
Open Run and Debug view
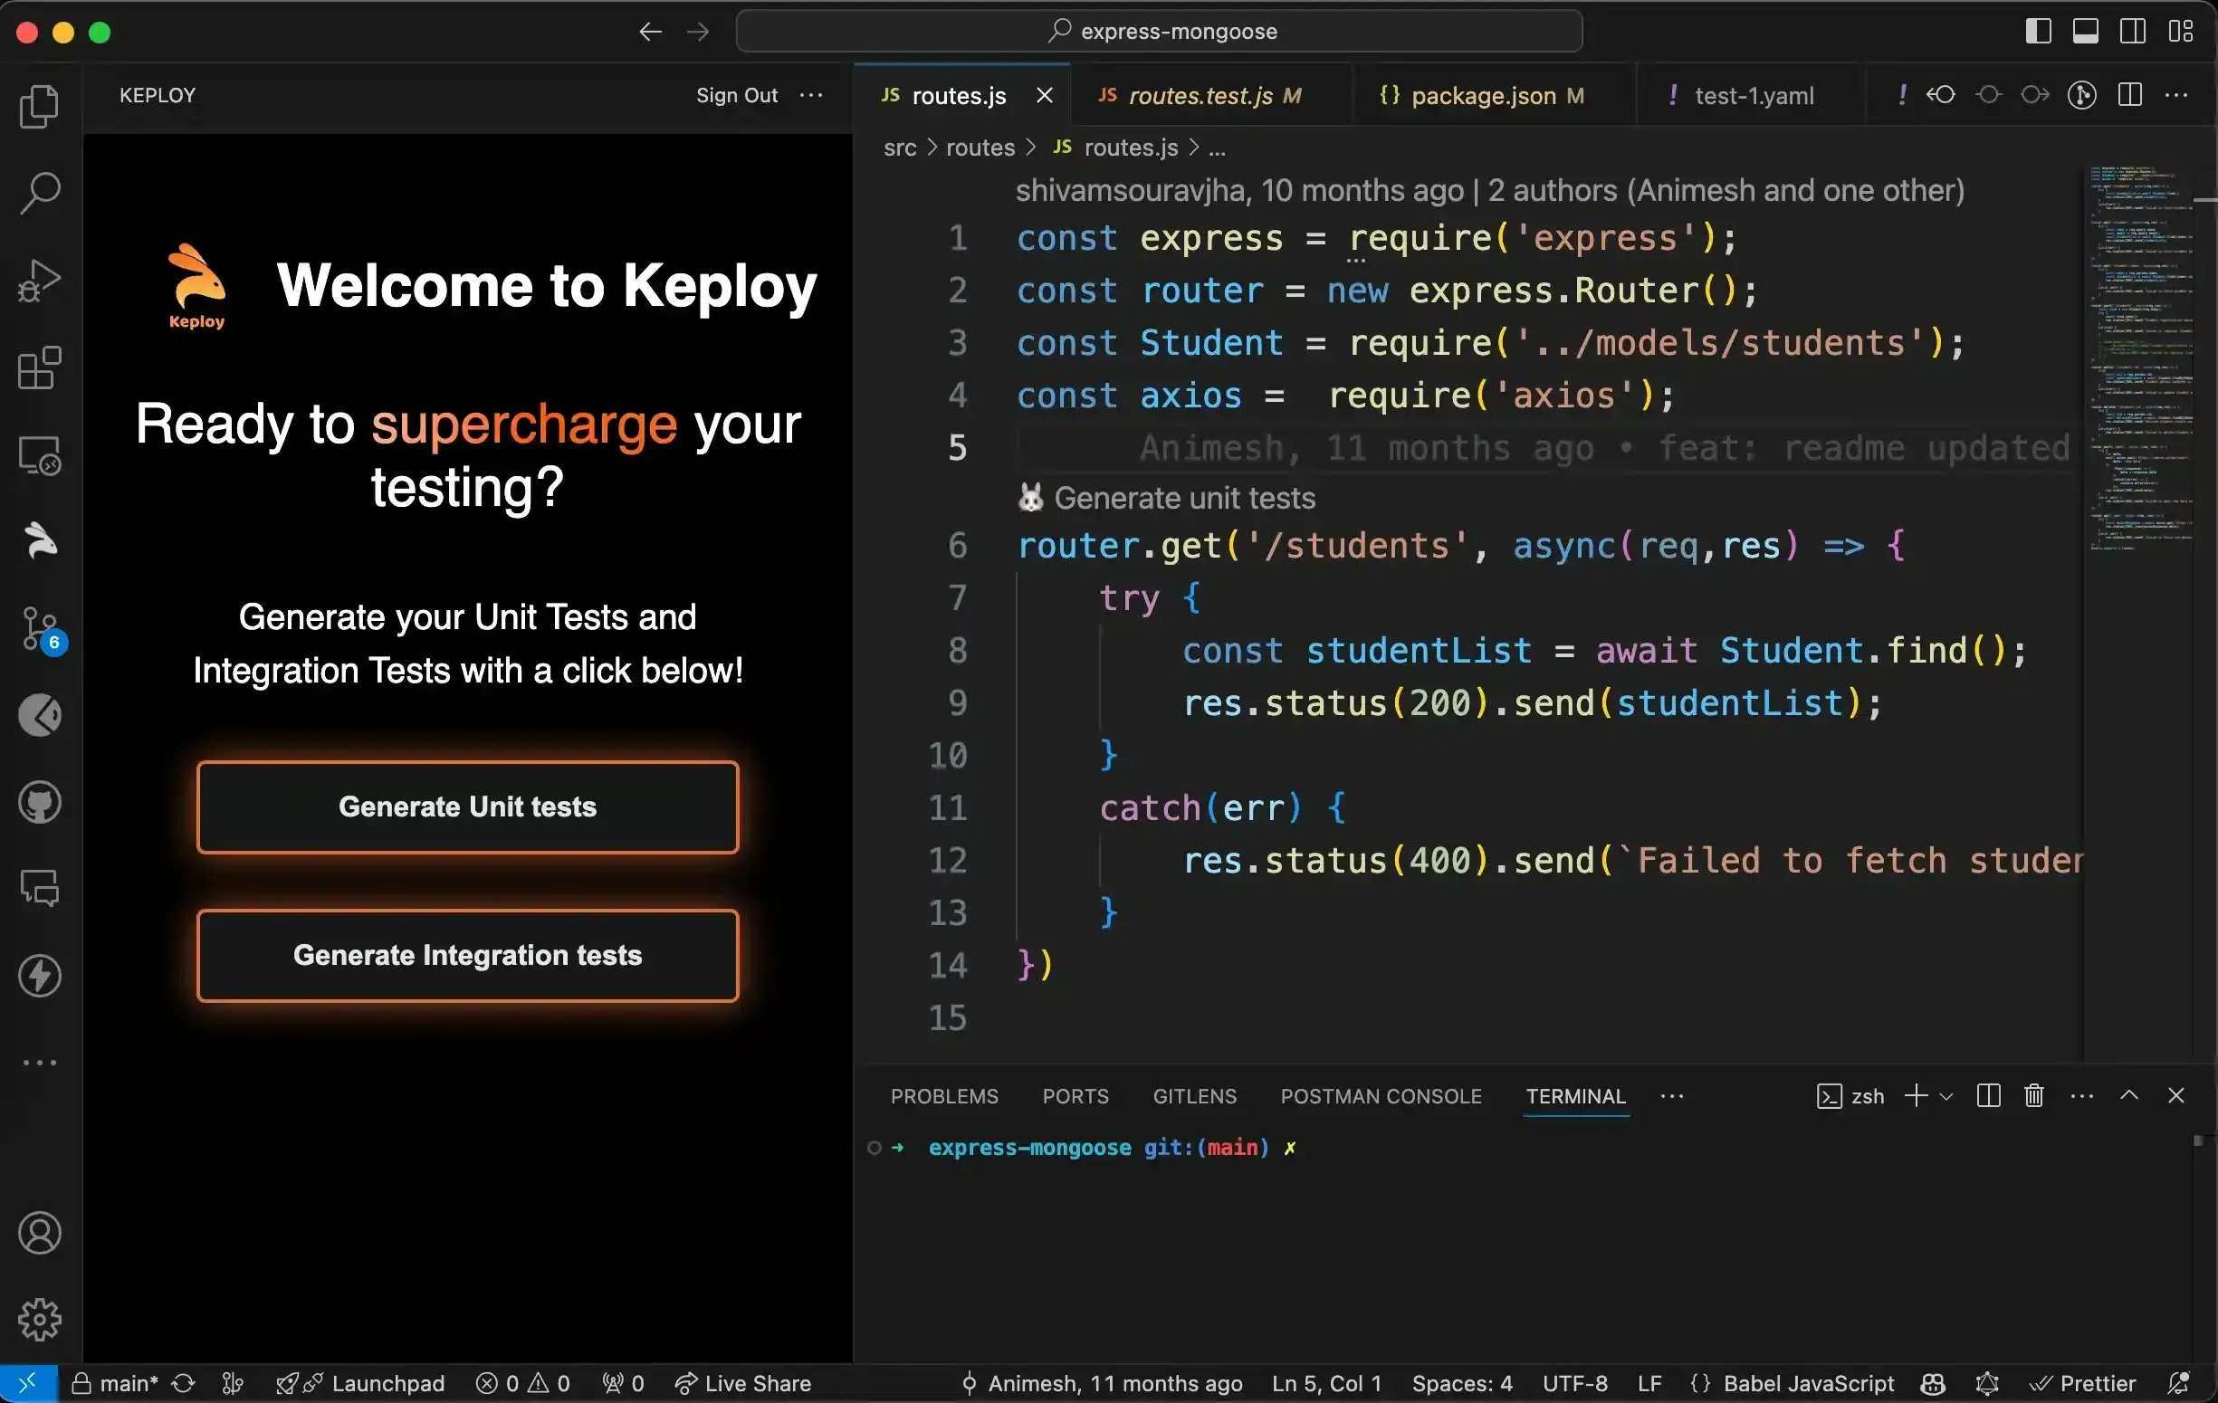tap(40, 280)
